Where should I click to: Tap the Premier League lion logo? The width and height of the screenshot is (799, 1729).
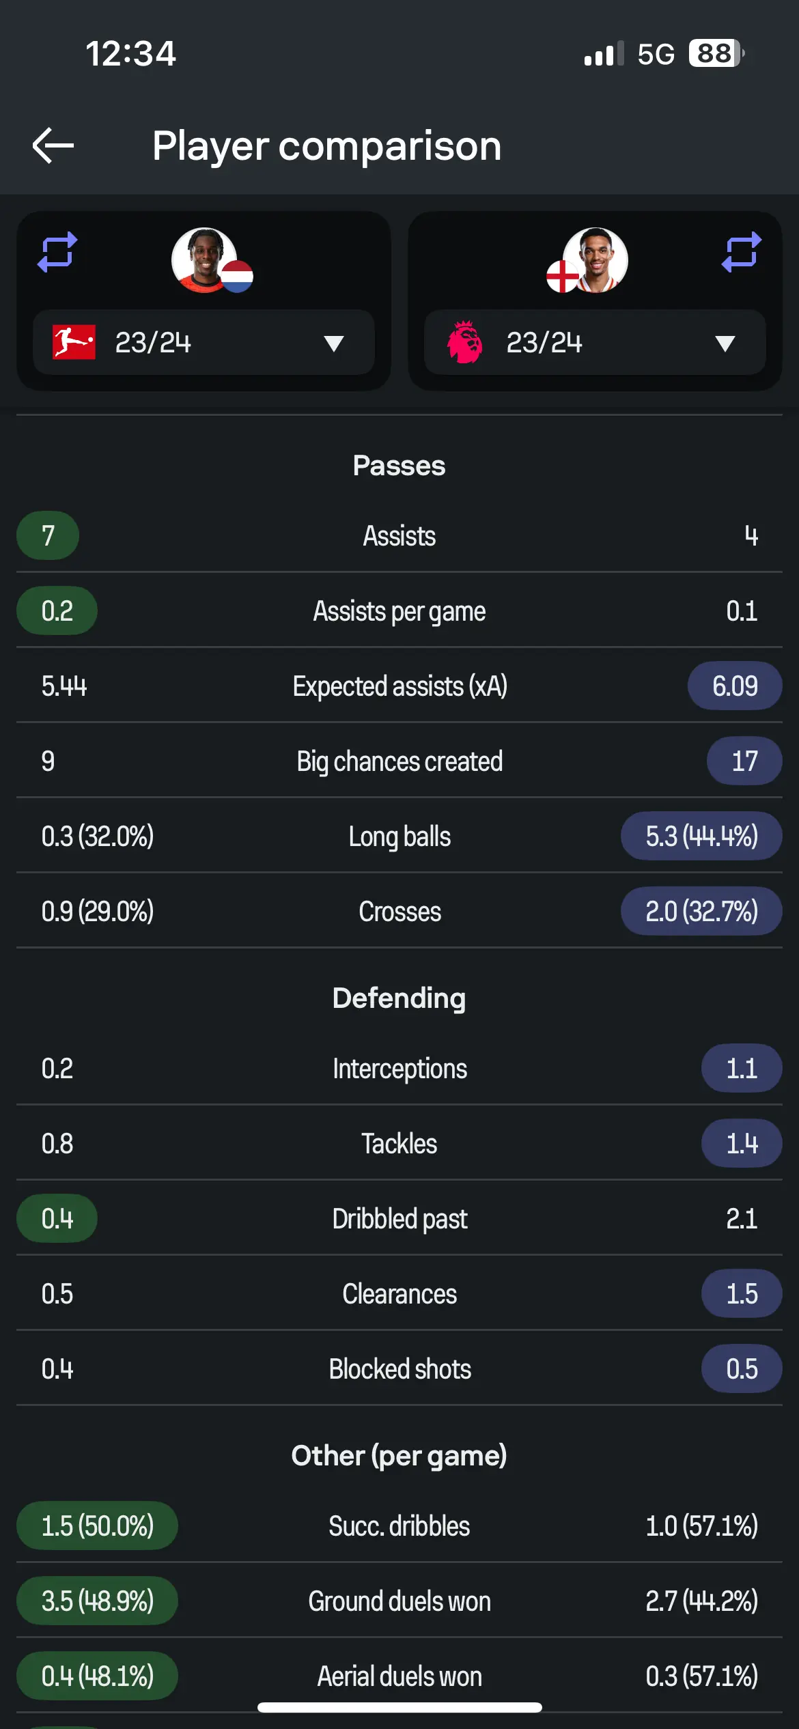(465, 341)
